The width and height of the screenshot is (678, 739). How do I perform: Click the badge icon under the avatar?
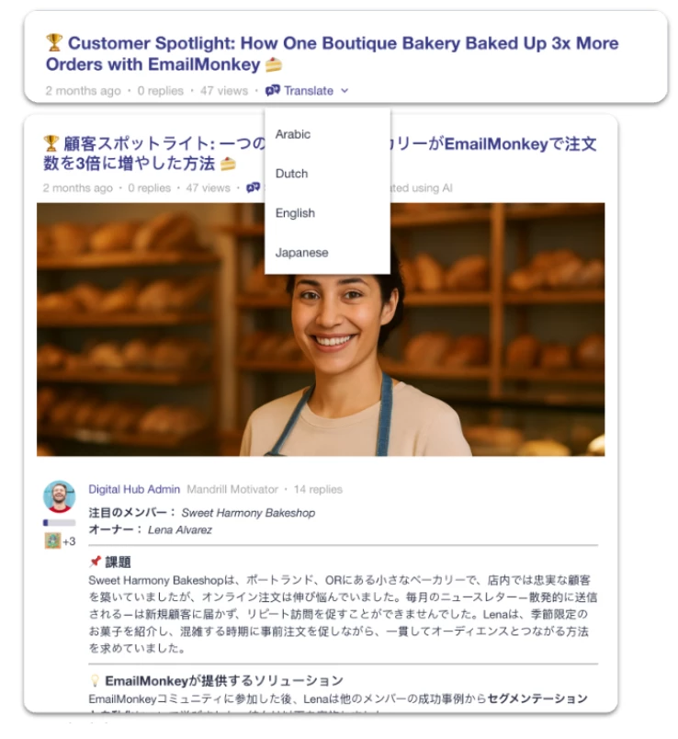pyautogui.click(x=52, y=540)
